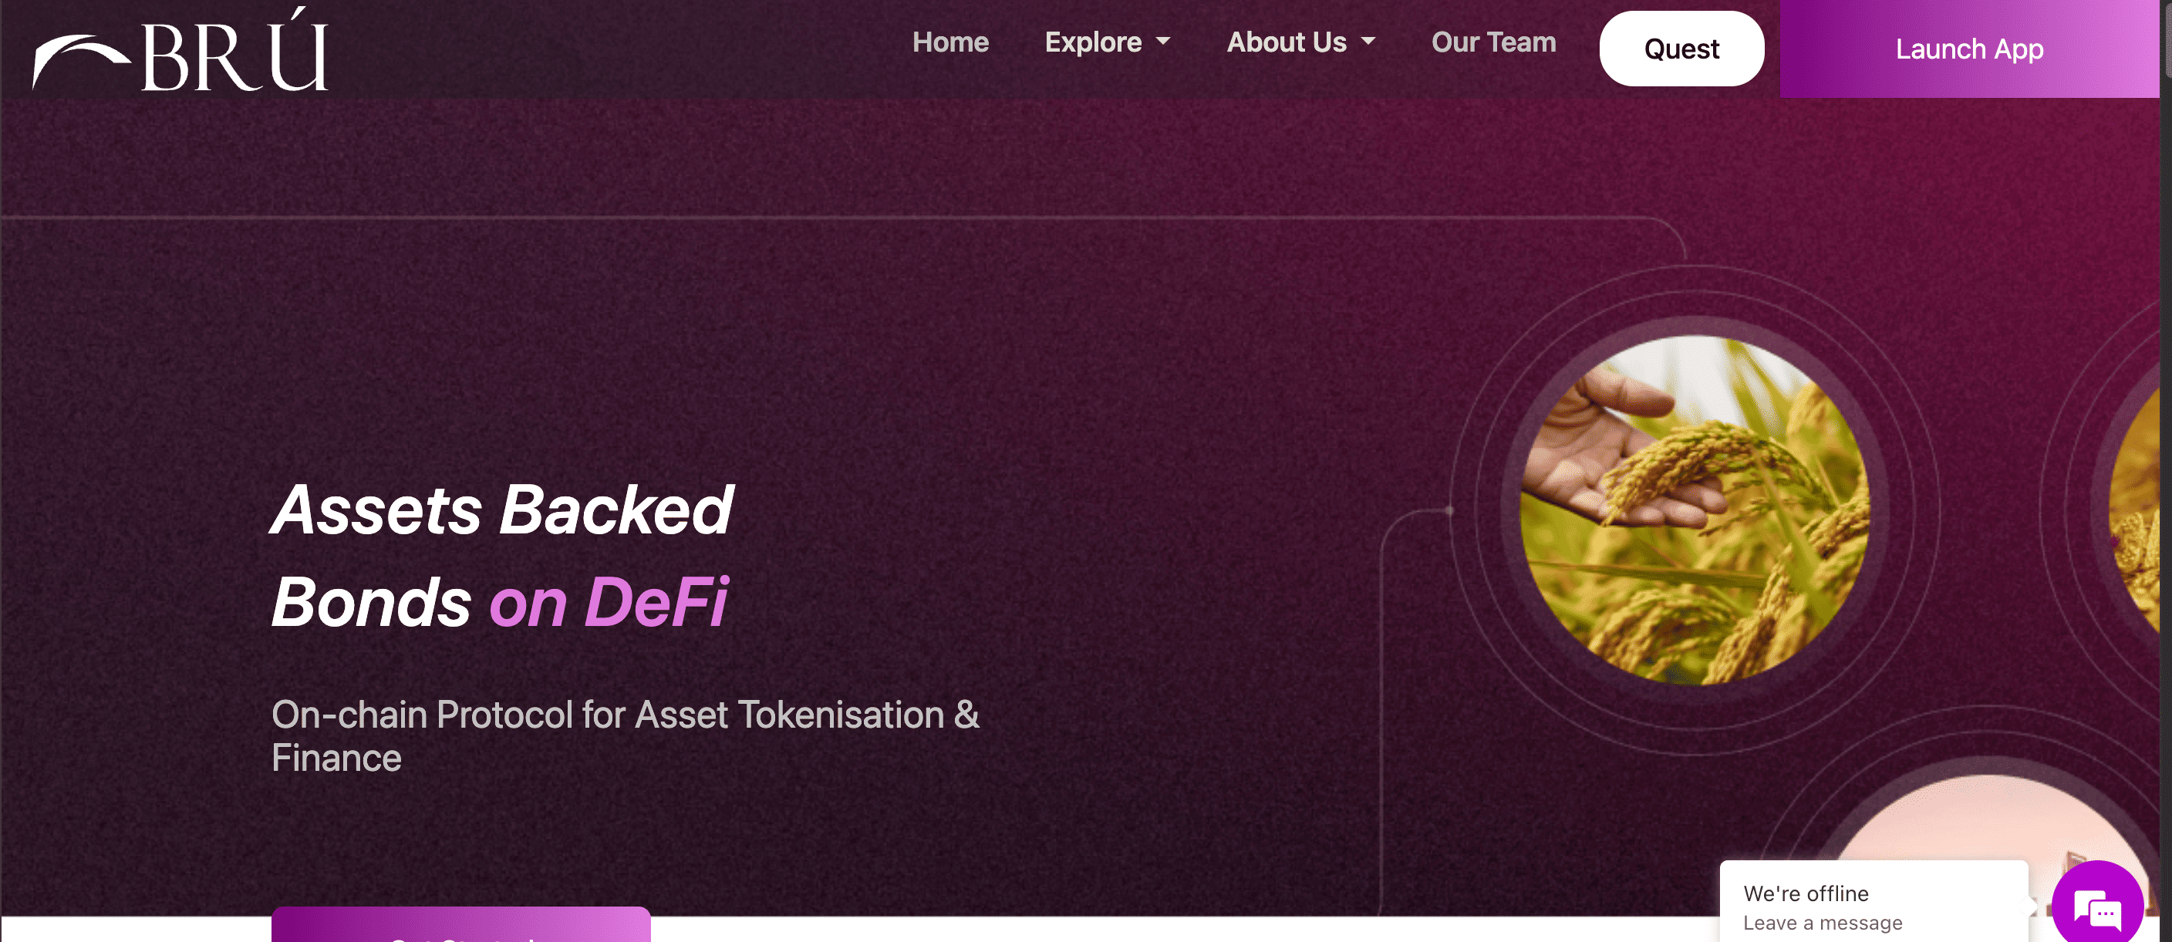Open the About Us menu label

click(1286, 42)
